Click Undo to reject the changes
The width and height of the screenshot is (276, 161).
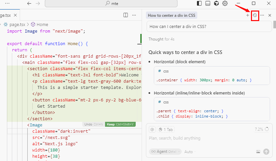tap(88, 124)
